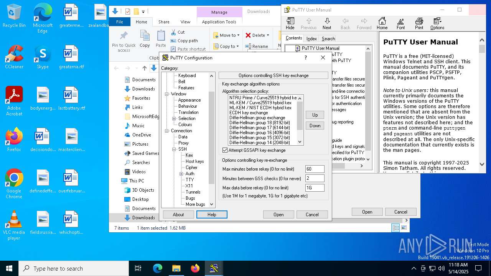Open Home page in PuTTY User Manual
The width and height of the screenshot is (491, 276).
382,23
